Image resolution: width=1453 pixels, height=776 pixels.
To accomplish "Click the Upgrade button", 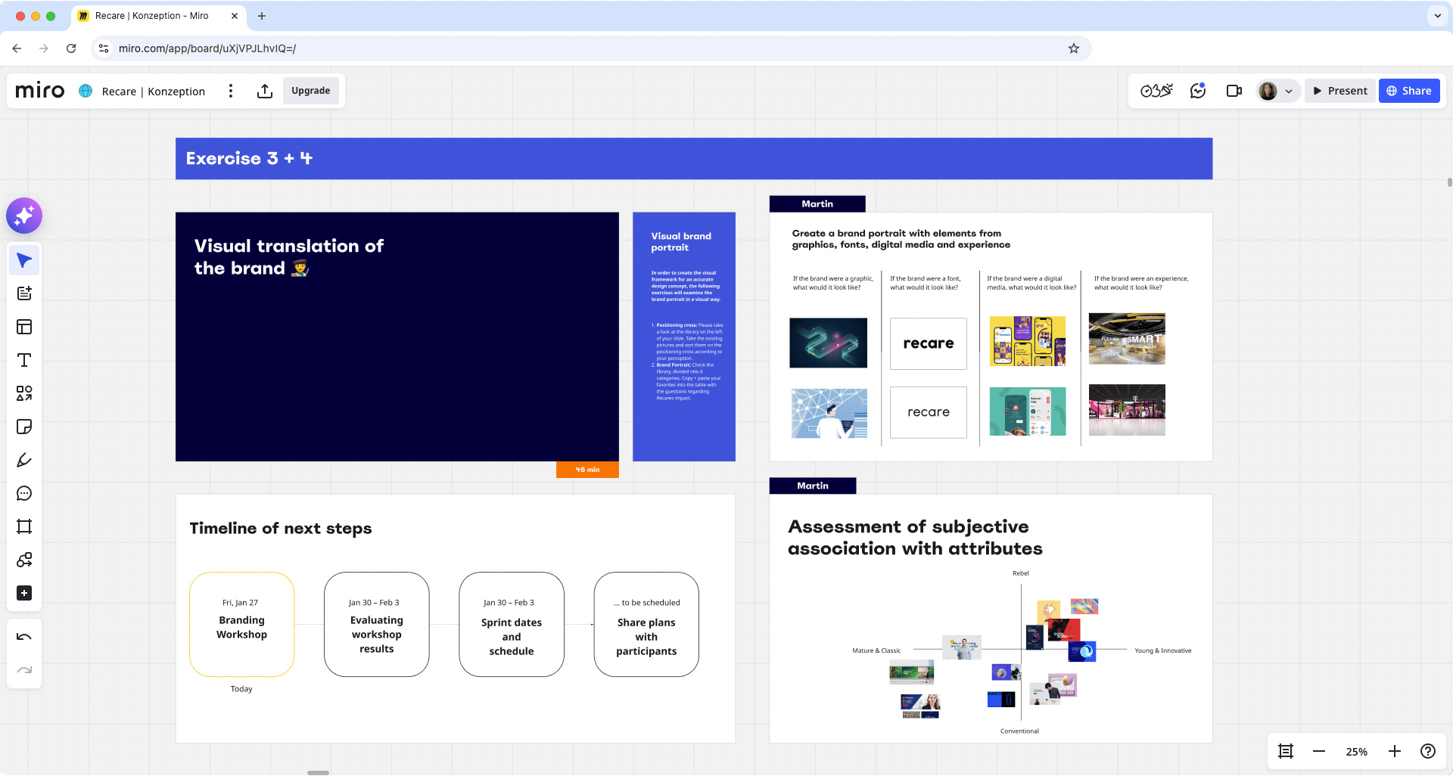I will point(310,91).
